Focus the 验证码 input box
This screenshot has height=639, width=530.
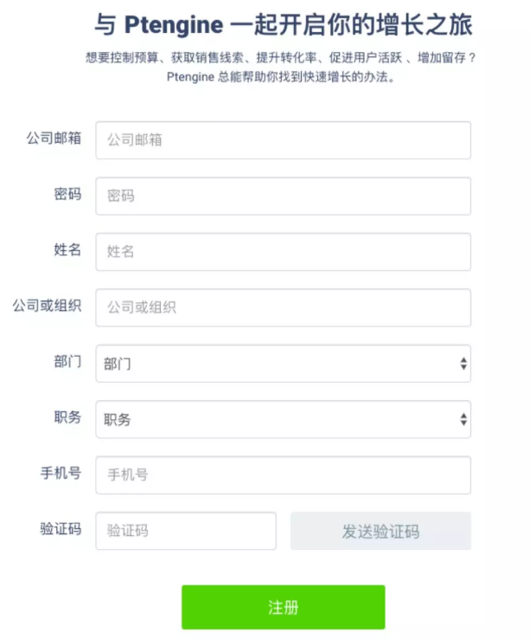(x=186, y=531)
